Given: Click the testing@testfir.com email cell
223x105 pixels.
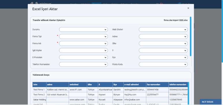Looking at the screenshot, I should coord(135,90).
